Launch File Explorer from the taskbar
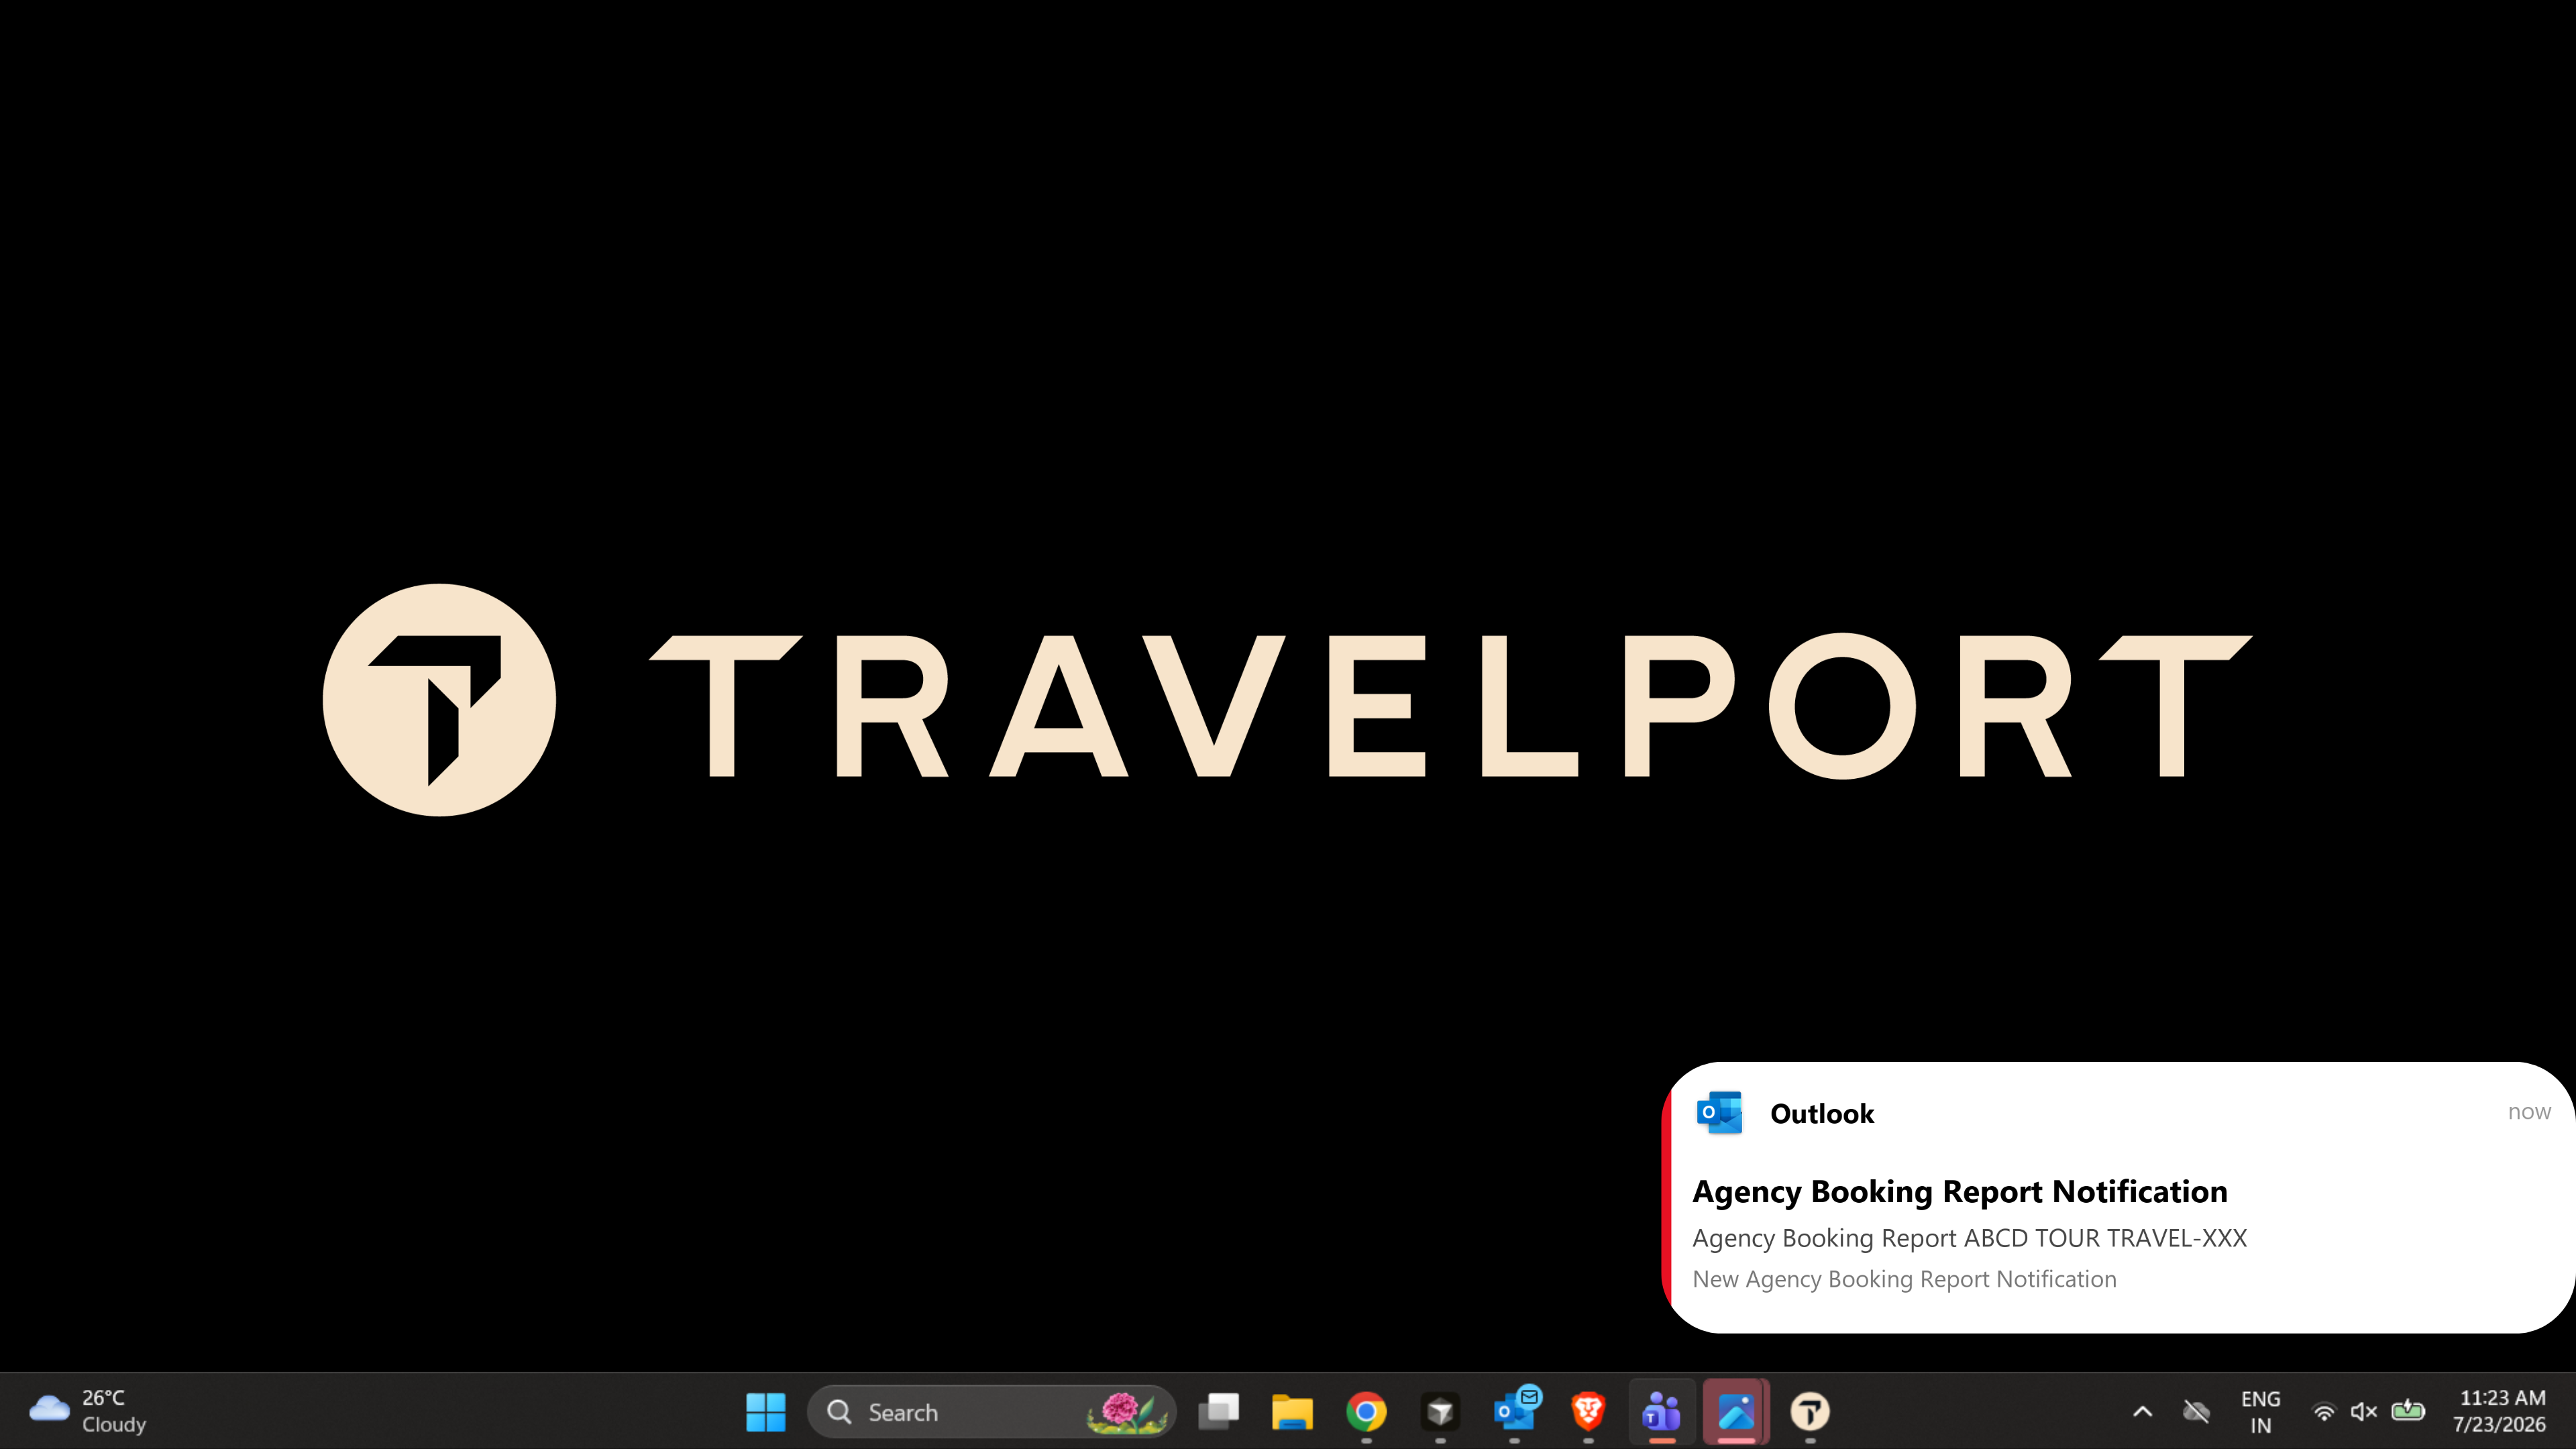2576x1449 pixels. point(1292,1411)
